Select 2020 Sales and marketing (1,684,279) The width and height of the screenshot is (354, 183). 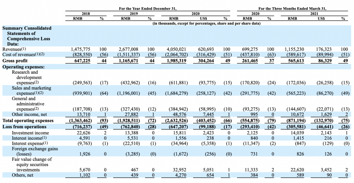click(x=176, y=93)
